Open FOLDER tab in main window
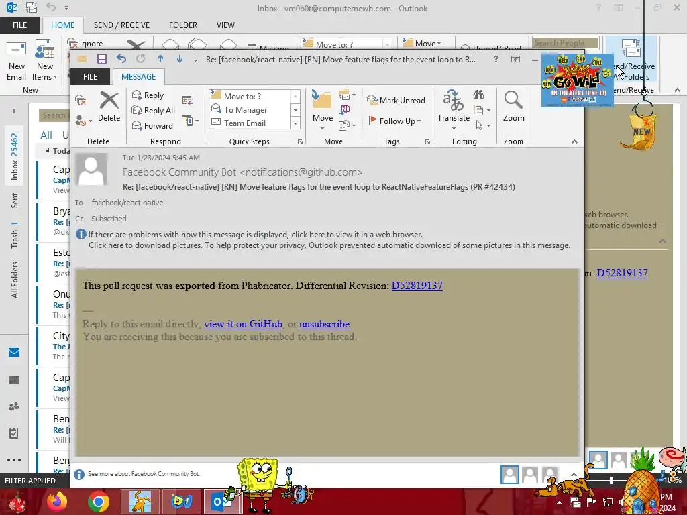Viewport: 687px width, 515px height. point(183,25)
